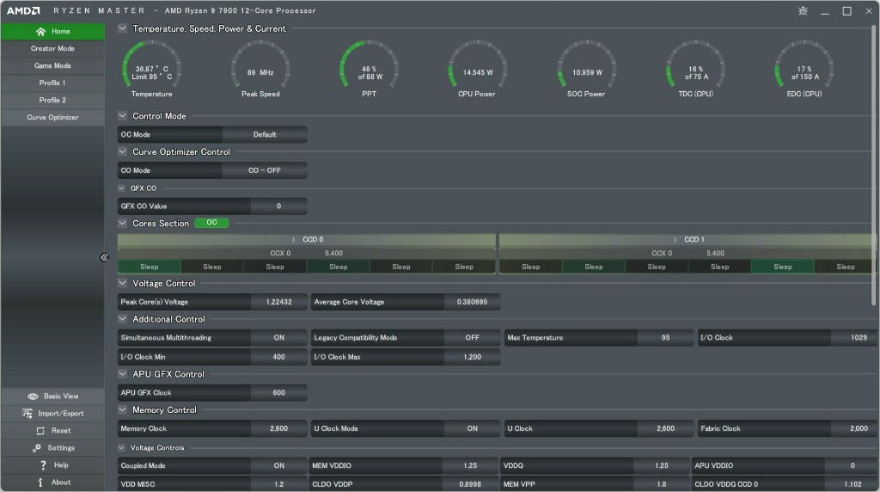The height and width of the screenshot is (492, 880).
Task: Open the Game Mode profile
Action: pyautogui.click(x=52, y=66)
